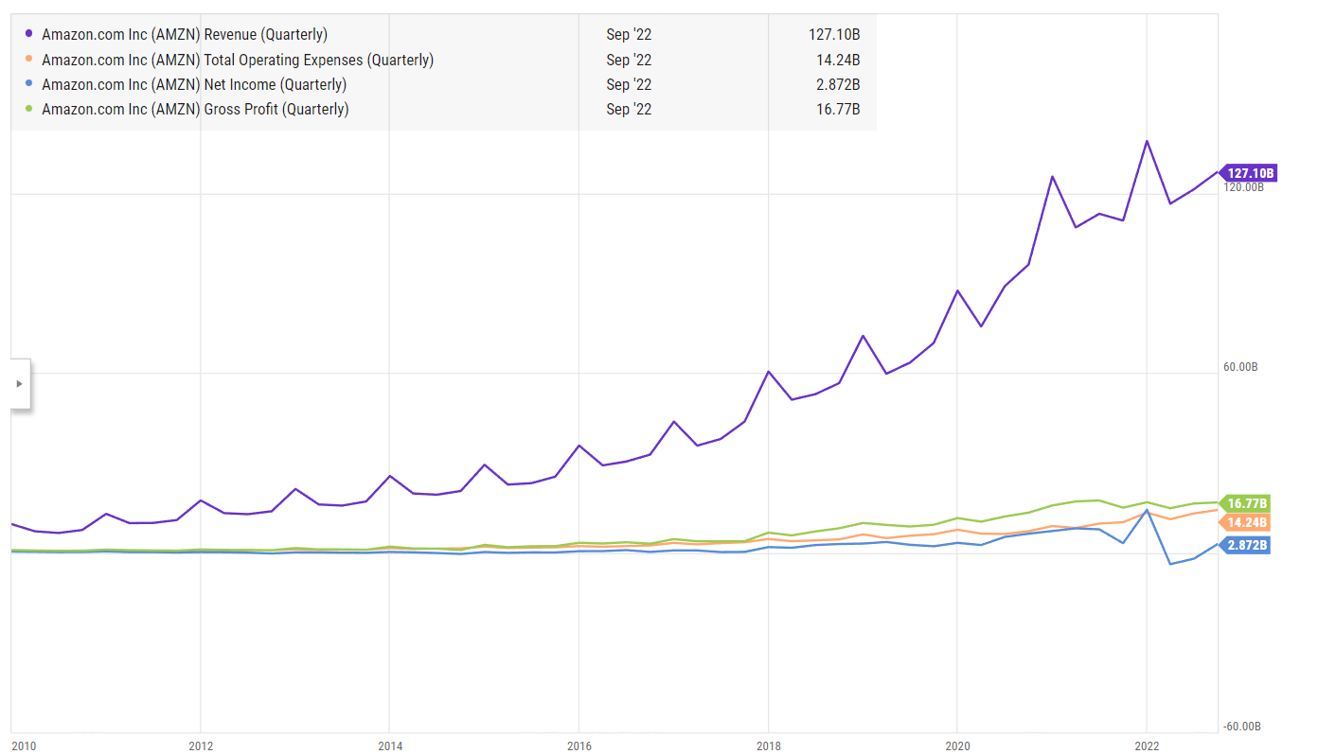Click the purple 127.10B end-of-line flag
The image size is (1318, 754).
point(1248,173)
